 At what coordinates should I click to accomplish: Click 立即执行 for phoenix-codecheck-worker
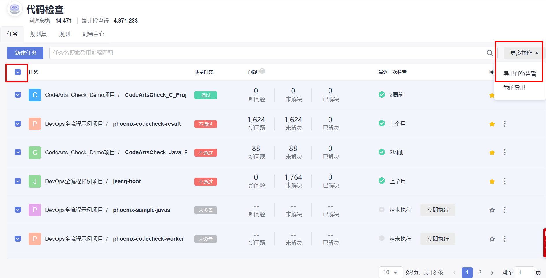(438, 239)
